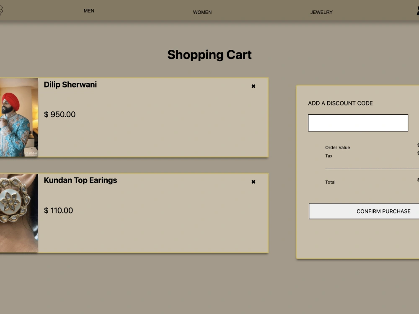419x314 pixels.
Task: Click the Shopping Cart heading
Action: click(x=209, y=55)
